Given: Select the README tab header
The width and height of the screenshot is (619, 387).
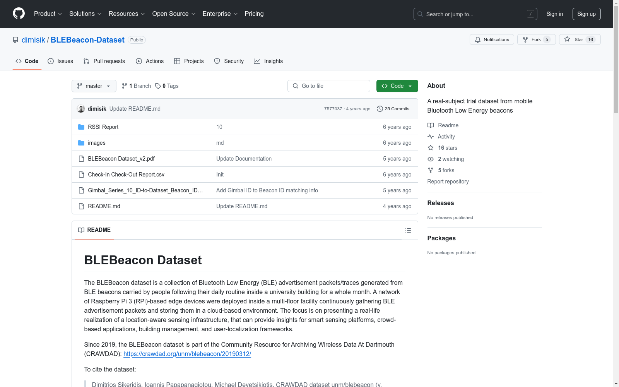Looking at the screenshot, I should (94, 230).
